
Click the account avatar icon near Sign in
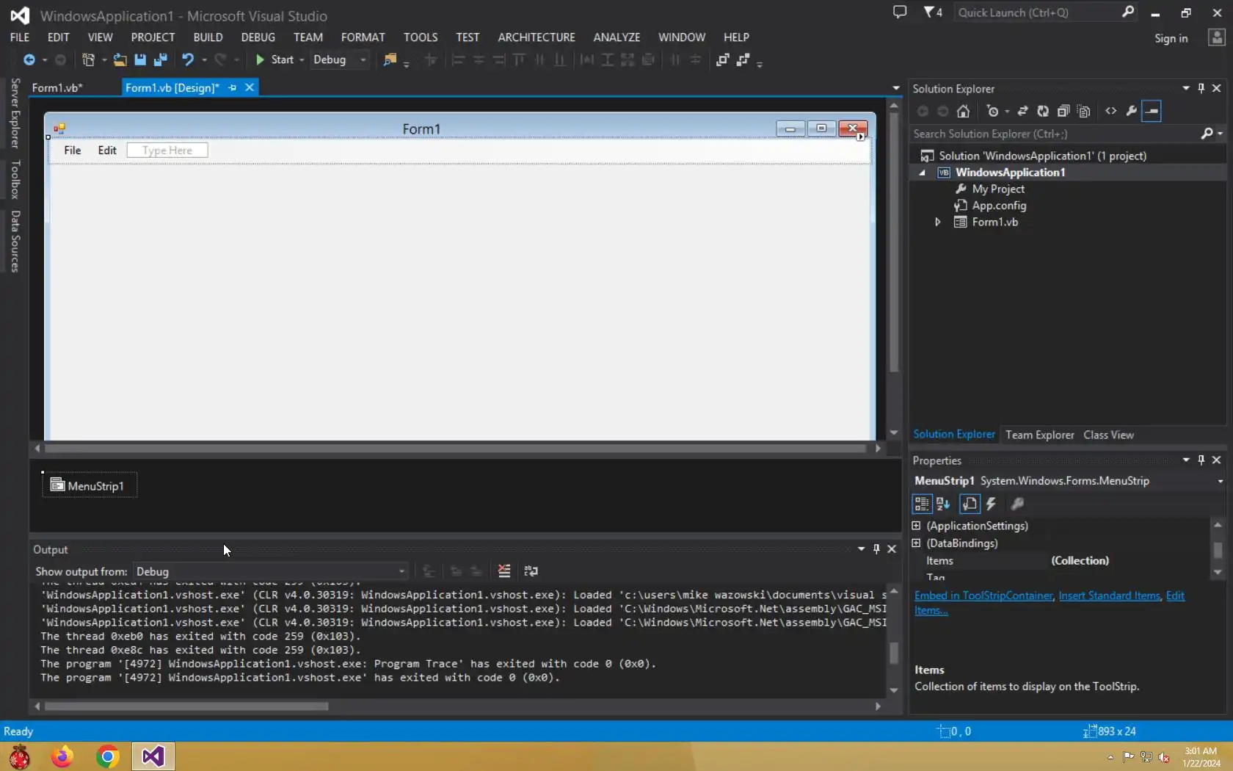tap(1217, 37)
